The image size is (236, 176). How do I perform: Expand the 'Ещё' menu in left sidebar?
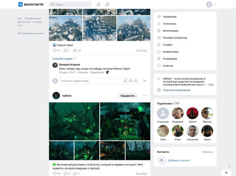point(21,26)
